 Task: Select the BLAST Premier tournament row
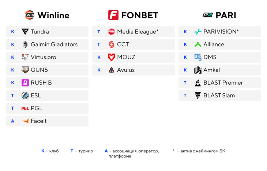point(220,83)
